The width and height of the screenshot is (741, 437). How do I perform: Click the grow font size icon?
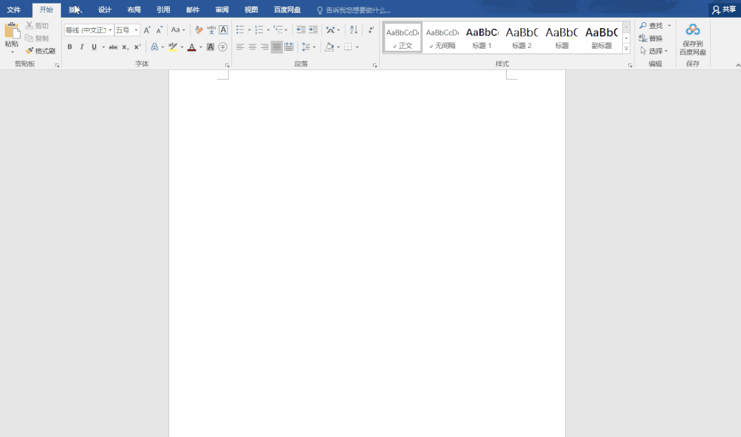click(x=147, y=30)
